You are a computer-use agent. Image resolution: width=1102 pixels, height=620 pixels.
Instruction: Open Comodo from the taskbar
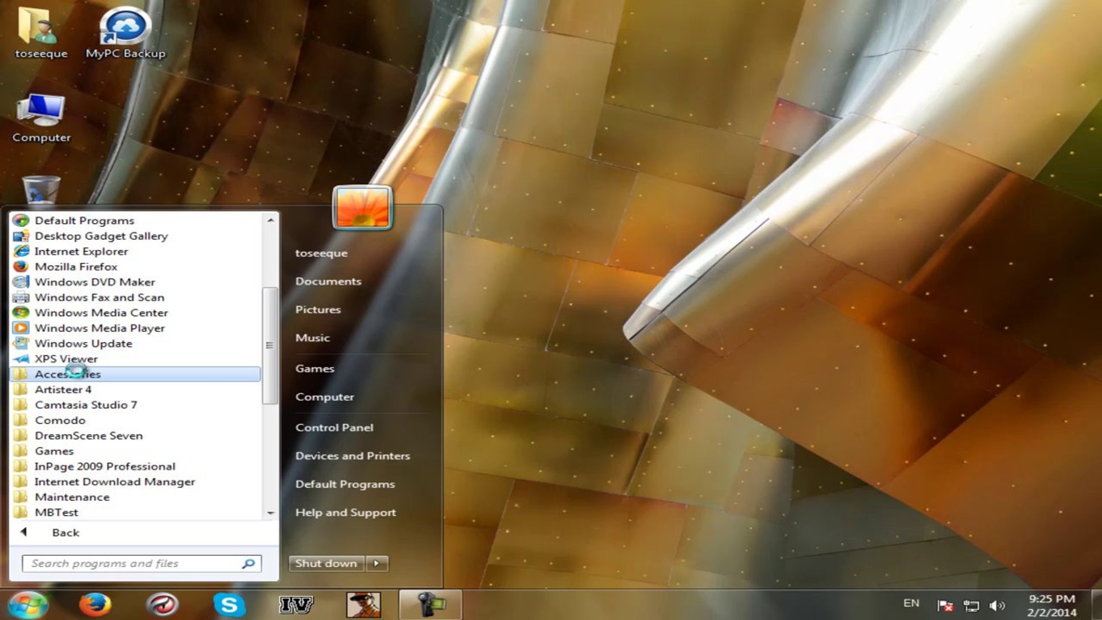click(x=162, y=603)
